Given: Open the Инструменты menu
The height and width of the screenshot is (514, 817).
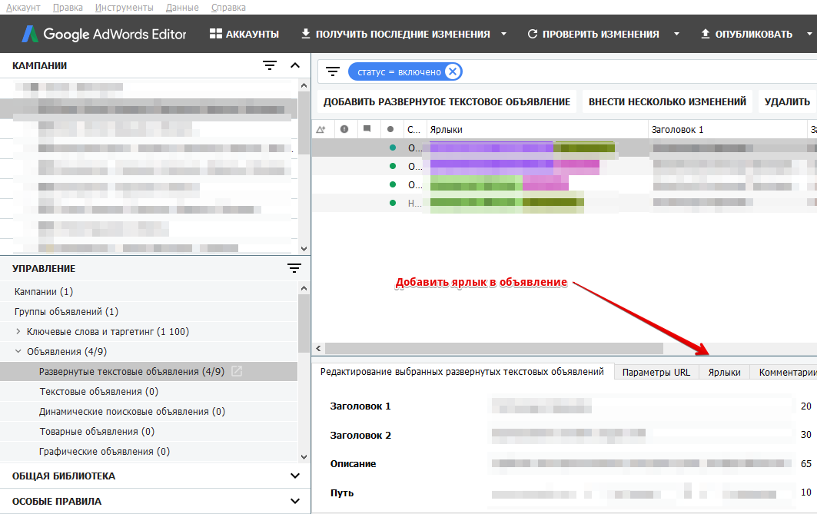Looking at the screenshot, I should [x=124, y=7].
